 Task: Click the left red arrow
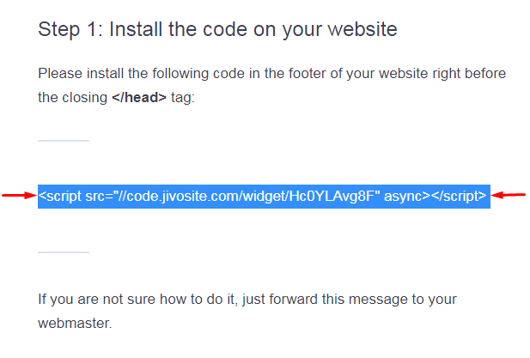click(18, 196)
